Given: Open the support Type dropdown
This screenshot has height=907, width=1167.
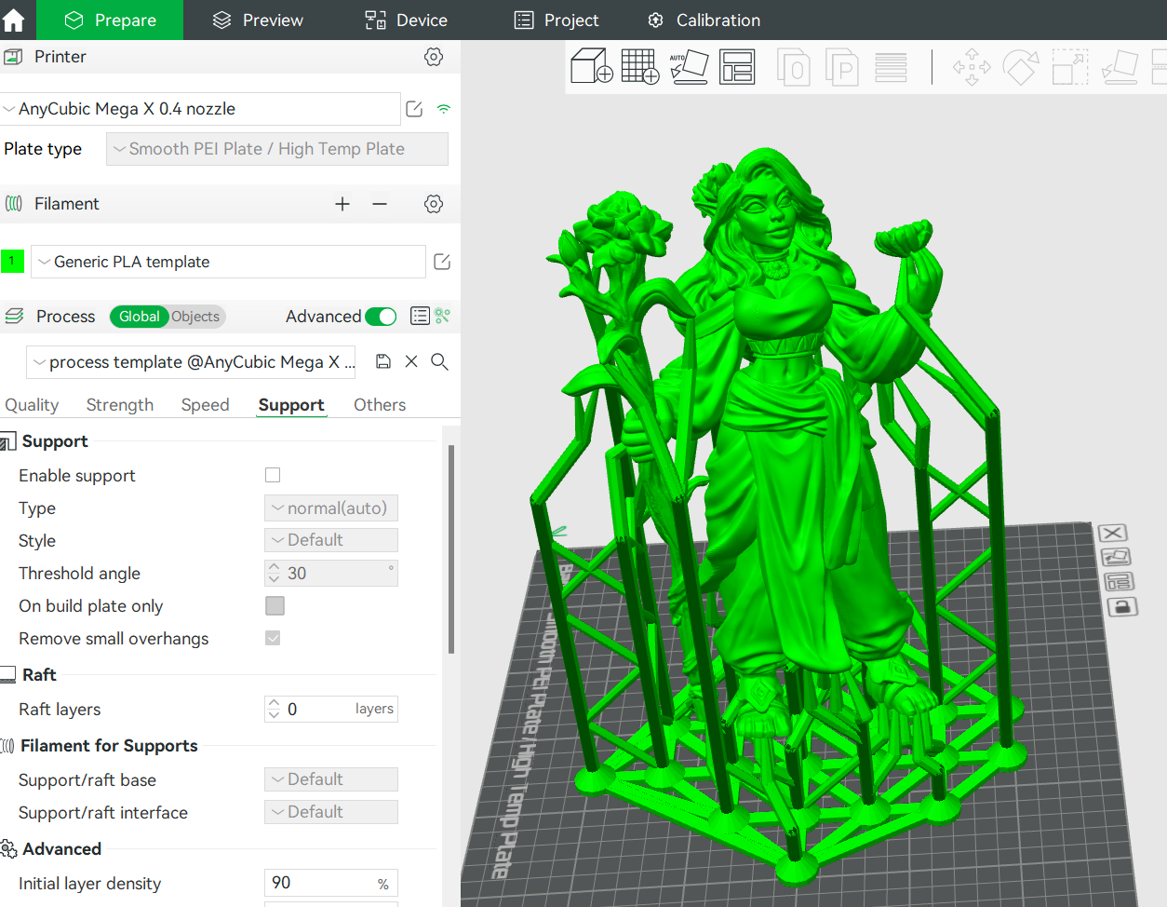Looking at the screenshot, I should click(331, 508).
